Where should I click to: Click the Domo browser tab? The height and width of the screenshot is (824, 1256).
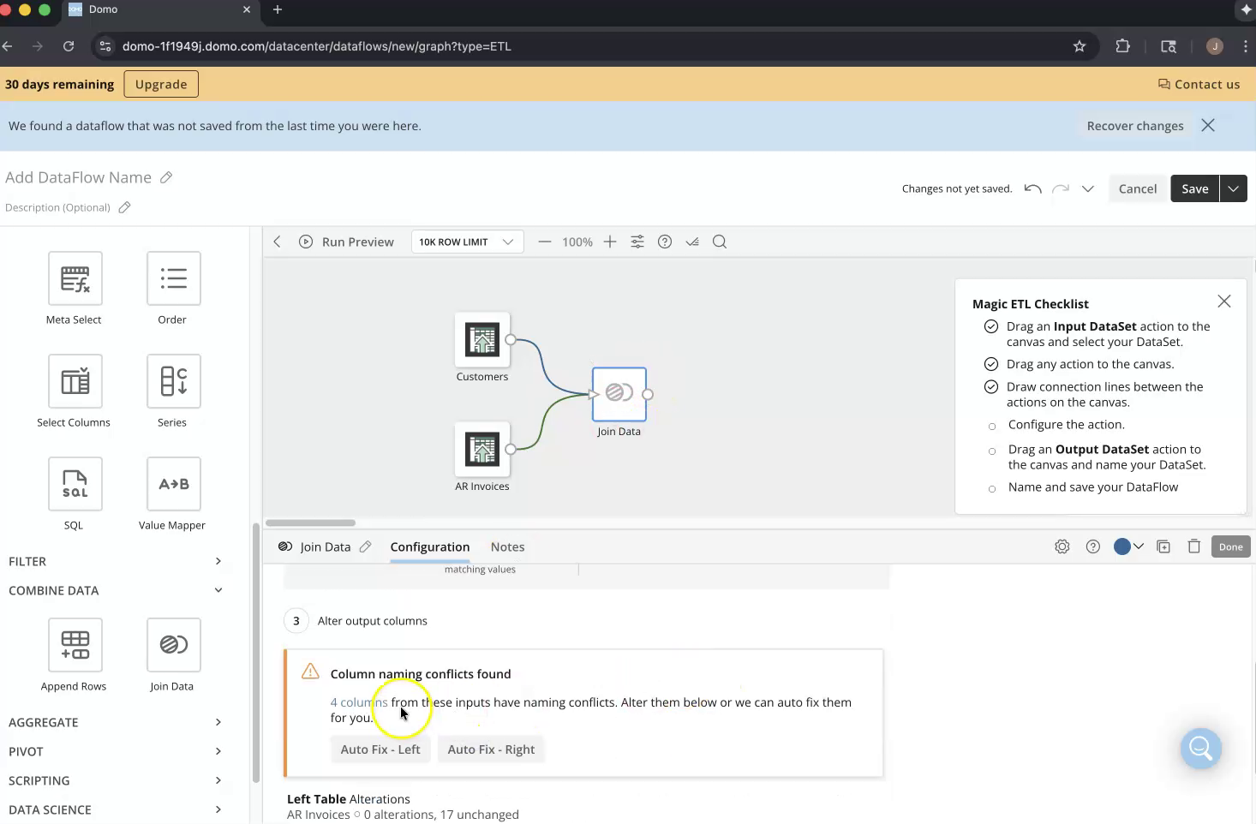tap(158, 10)
